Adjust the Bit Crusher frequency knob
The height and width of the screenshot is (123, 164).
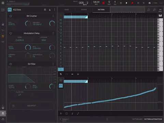52,24
